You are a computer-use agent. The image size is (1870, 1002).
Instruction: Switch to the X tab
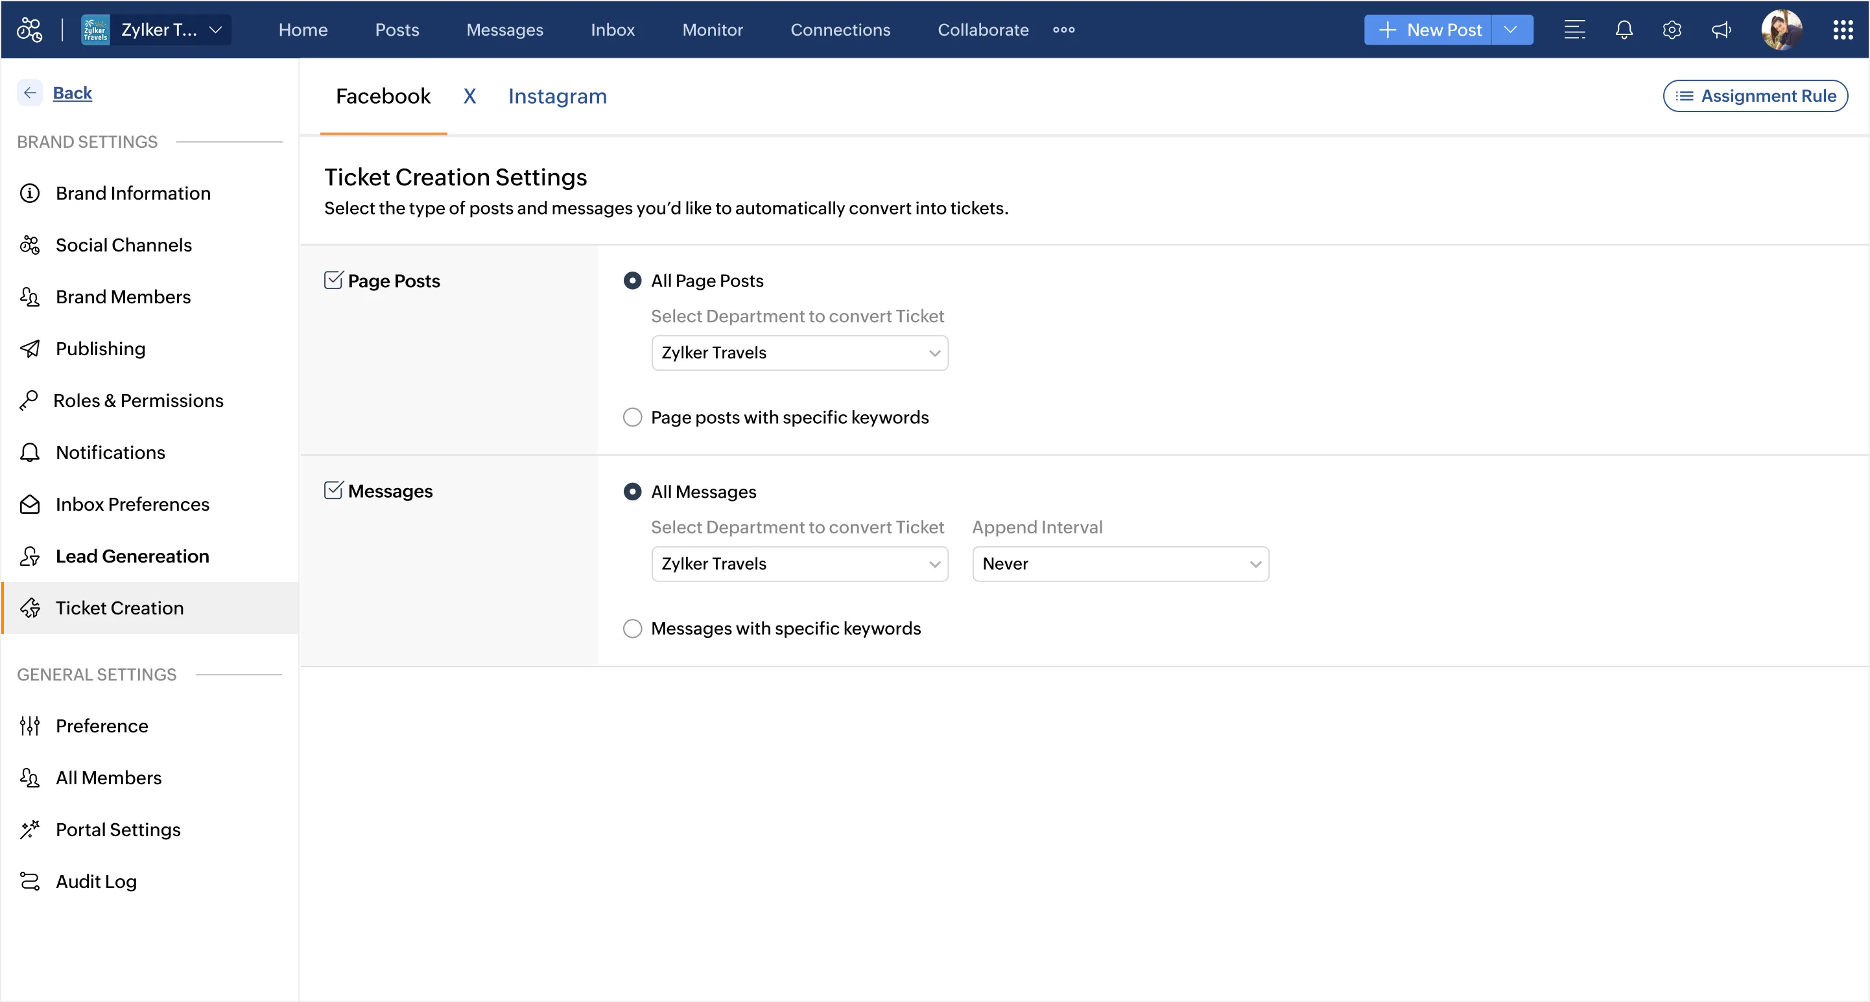tap(469, 97)
